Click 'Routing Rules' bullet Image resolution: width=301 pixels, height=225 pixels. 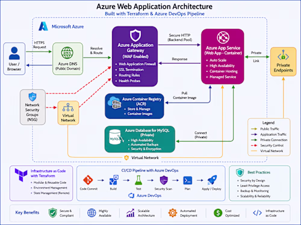coord(129,75)
